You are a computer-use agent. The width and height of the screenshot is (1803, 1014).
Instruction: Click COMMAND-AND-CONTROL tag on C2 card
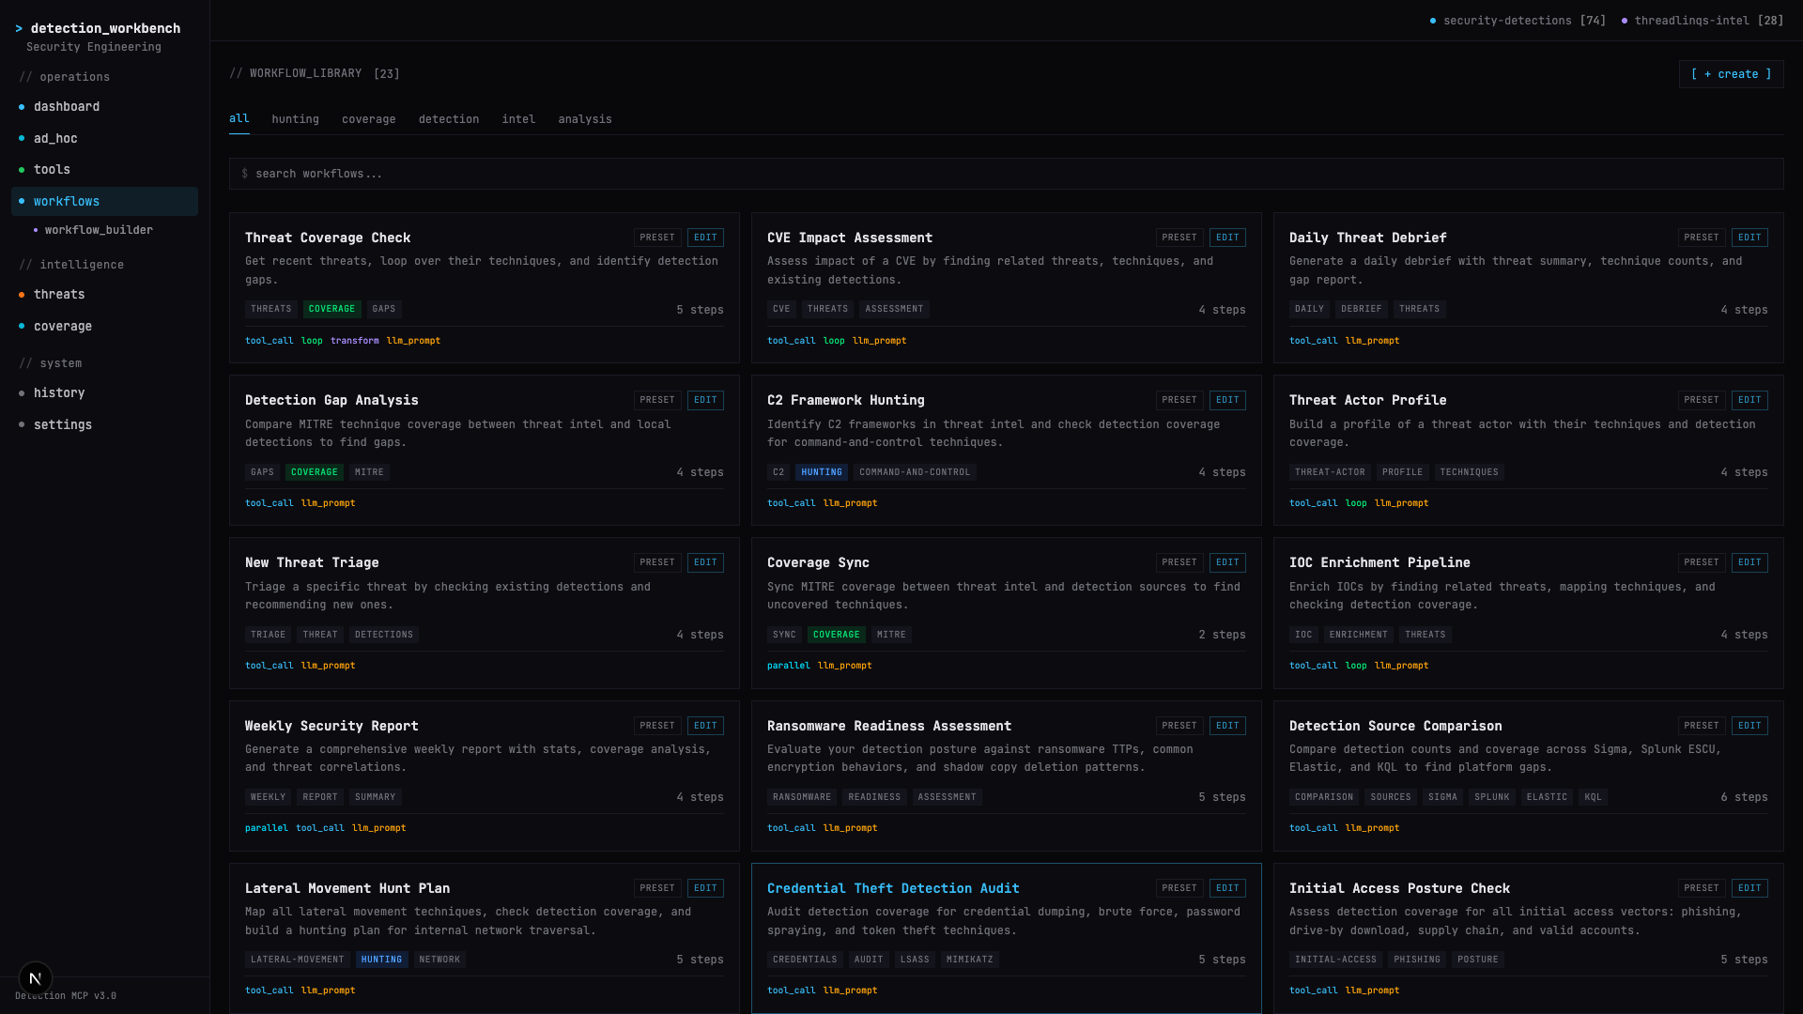click(x=915, y=472)
